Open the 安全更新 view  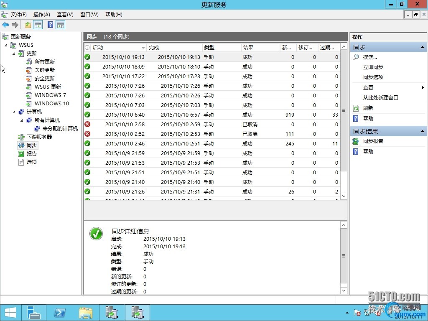coord(44,79)
